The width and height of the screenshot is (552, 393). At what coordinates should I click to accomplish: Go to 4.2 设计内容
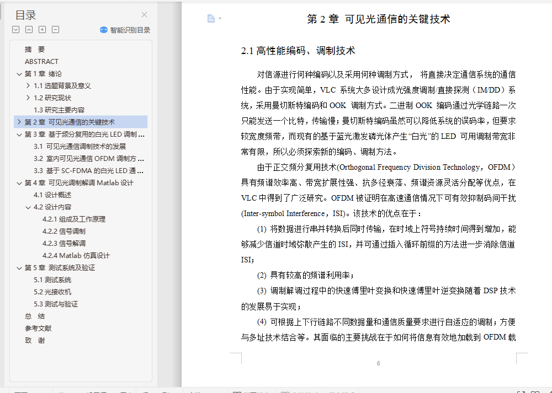pyautogui.click(x=52, y=207)
